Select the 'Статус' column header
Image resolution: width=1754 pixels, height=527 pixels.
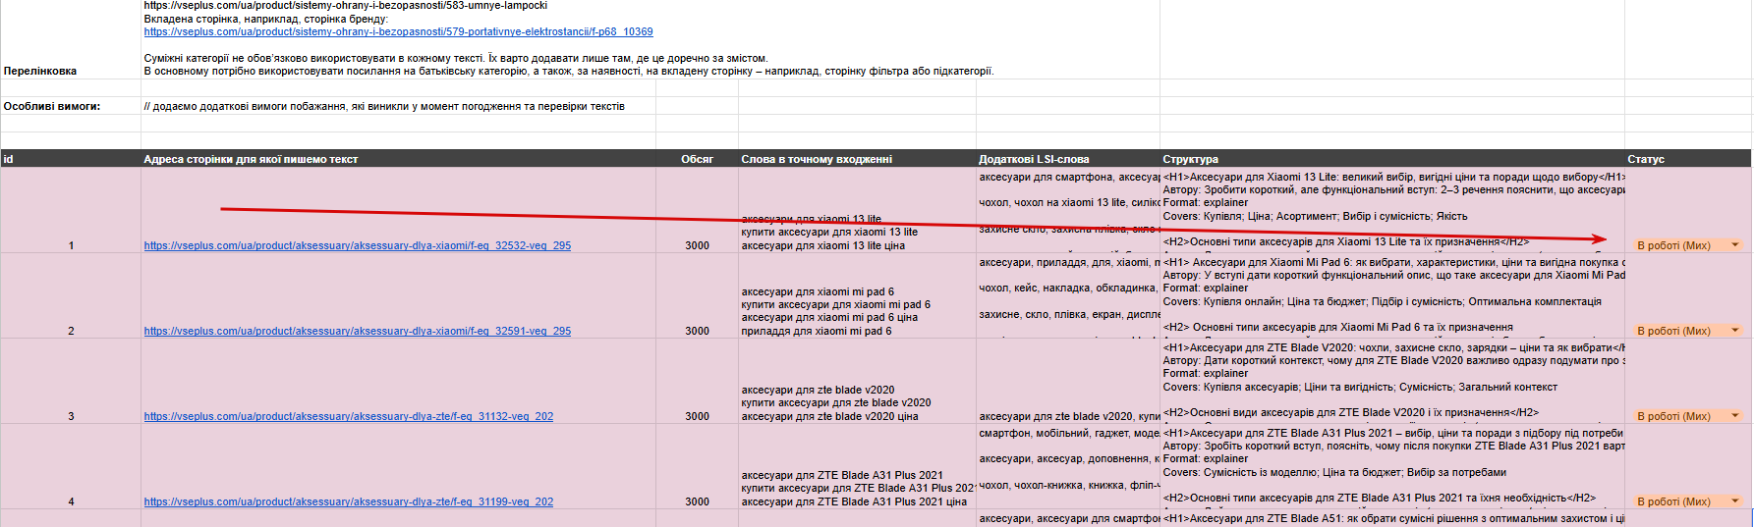click(x=1688, y=159)
